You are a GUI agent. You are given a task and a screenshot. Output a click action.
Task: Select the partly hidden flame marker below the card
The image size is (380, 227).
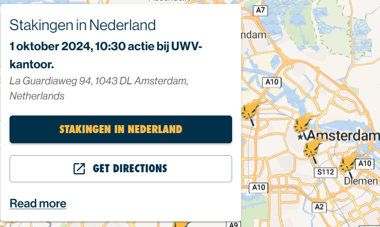[x=180, y=224]
